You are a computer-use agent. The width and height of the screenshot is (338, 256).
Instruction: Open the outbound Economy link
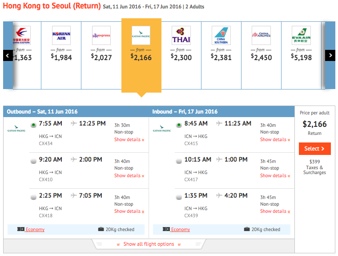click(35, 229)
